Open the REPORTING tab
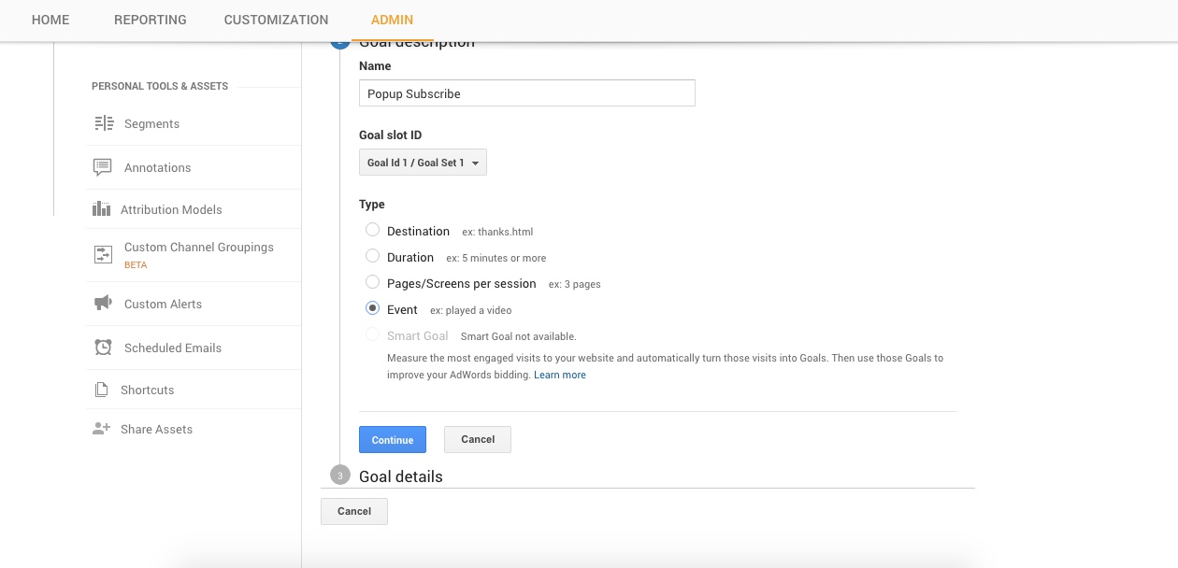The image size is (1178, 568). (151, 20)
